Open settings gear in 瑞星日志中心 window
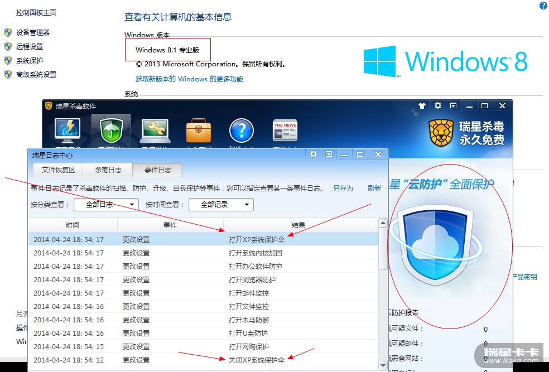The image size is (549, 372). tap(314, 154)
